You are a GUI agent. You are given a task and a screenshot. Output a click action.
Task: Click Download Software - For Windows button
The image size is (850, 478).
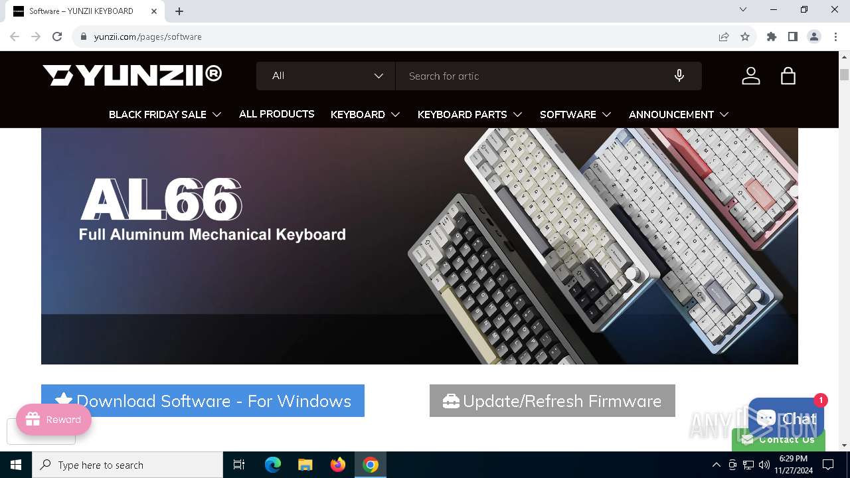pos(203,400)
